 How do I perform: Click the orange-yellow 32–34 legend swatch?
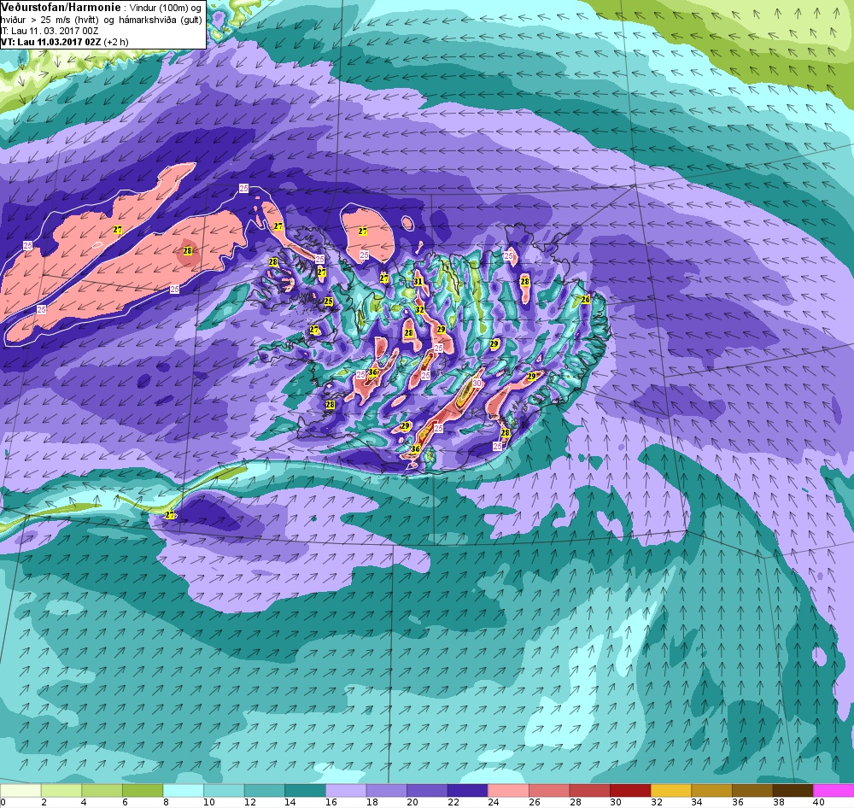670,791
